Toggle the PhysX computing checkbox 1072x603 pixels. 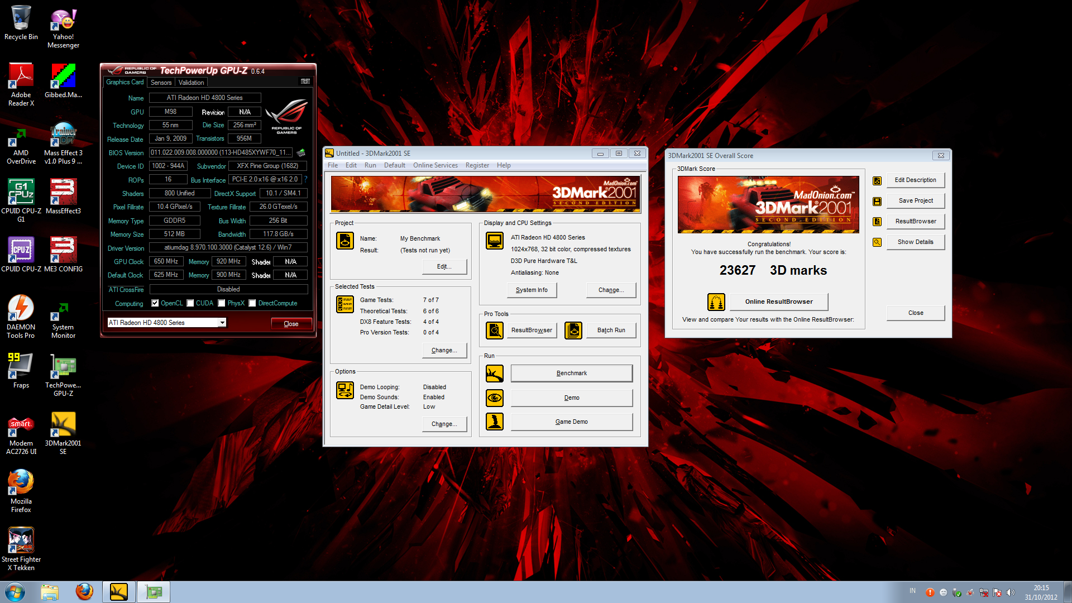[x=222, y=303]
